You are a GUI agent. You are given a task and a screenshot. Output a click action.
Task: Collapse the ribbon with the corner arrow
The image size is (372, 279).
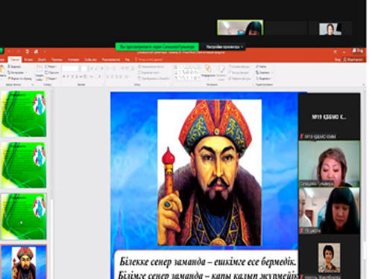(x=363, y=85)
